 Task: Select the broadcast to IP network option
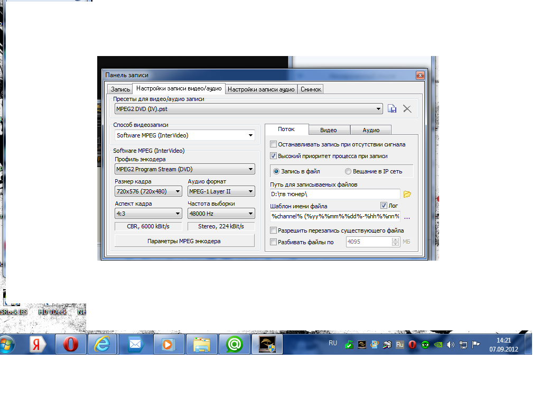click(x=348, y=171)
